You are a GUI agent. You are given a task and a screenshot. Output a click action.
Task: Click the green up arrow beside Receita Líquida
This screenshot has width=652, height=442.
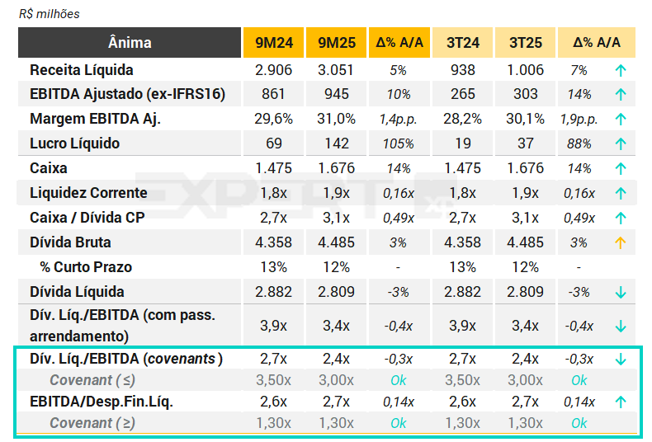621,70
